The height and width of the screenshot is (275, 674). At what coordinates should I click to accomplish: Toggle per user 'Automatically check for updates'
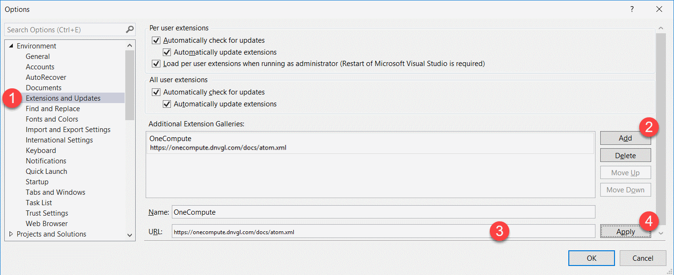(156, 40)
